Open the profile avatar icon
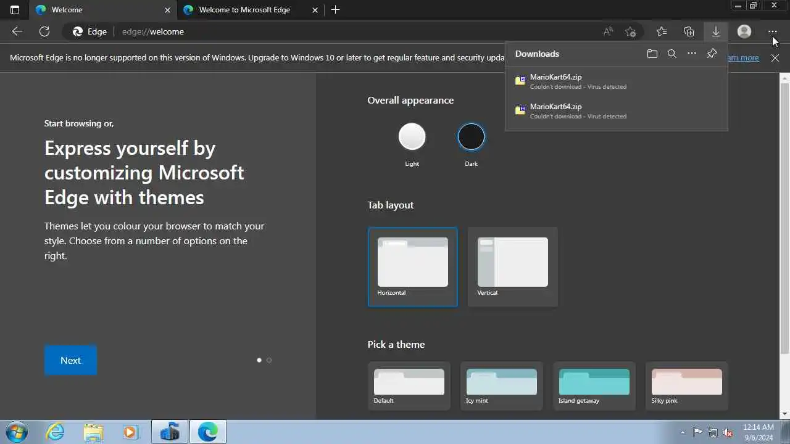The image size is (790, 444). tap(744, 31)
